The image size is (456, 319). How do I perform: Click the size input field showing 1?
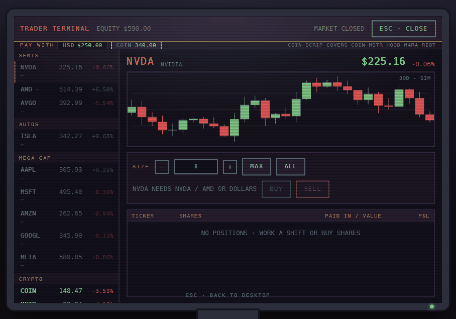point(196,166)
